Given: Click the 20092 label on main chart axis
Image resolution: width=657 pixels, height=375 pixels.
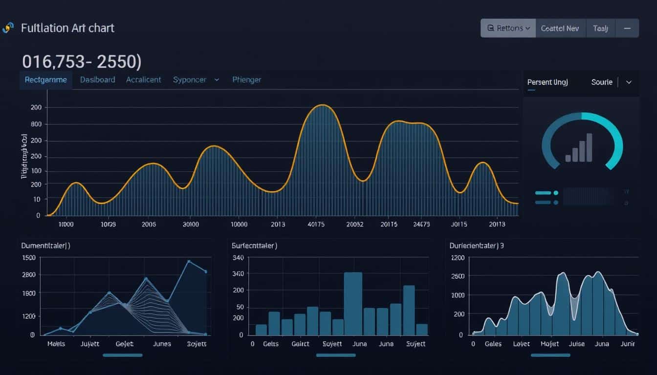Looking at the screenshot, I should (354, 225).
